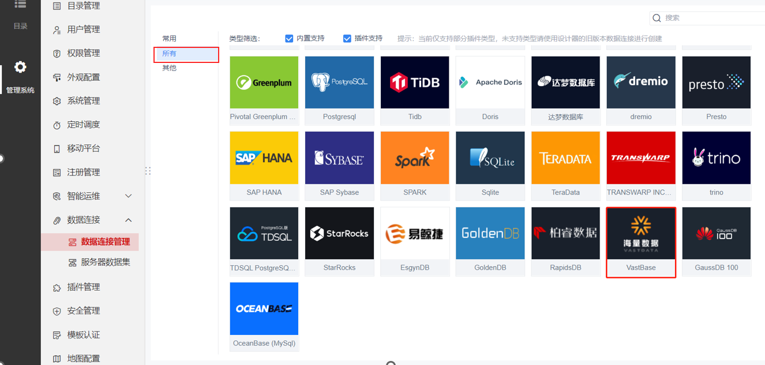Click the sidebar divider handle dots
The width and height of the screenshot is (765, 365).
click(x=148, y=171)
